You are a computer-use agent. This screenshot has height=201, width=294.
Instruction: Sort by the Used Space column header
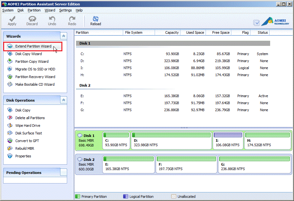[193, 32]
